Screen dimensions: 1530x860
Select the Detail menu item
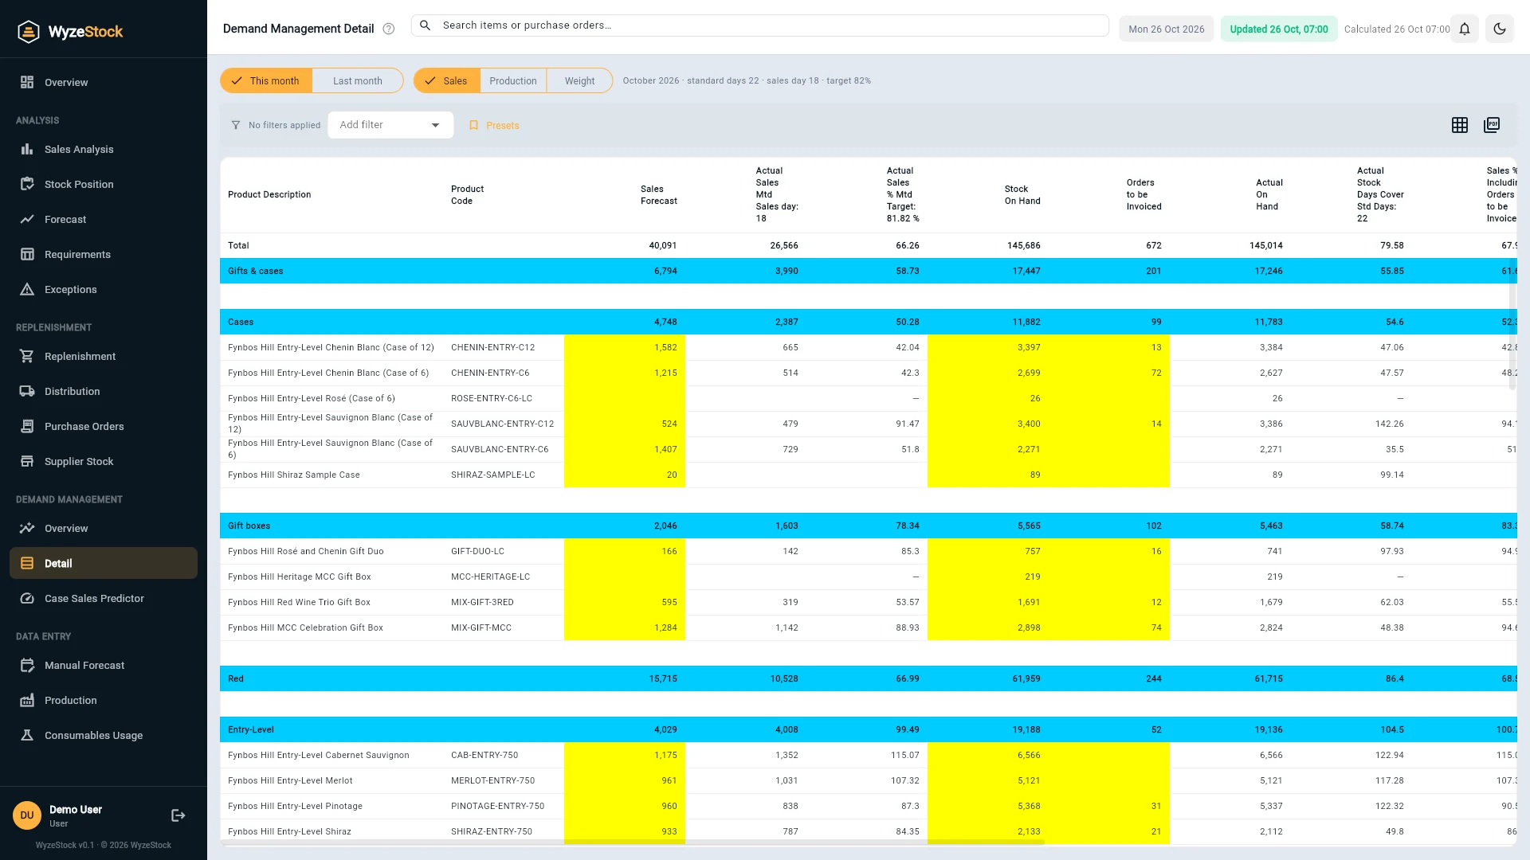[104, 563]
